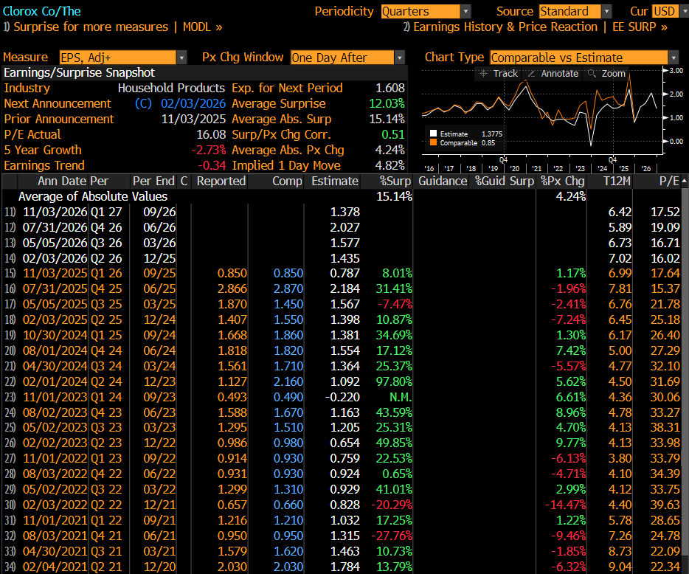The image size is (689, 574).
Task: Open the Px Chg Window dropdown
Action: pos(399,57)
